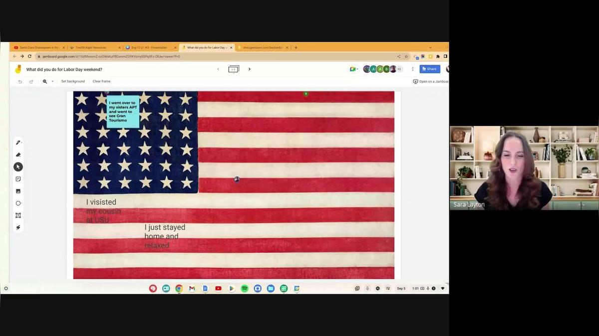This screenshot has width=599, height=336.
Task: Select the 'I visisted my cousin at USU' text
Action: click(103, 211)
